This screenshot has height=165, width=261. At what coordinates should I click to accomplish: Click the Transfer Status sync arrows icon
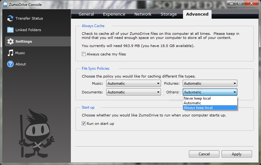pos(10,18)
